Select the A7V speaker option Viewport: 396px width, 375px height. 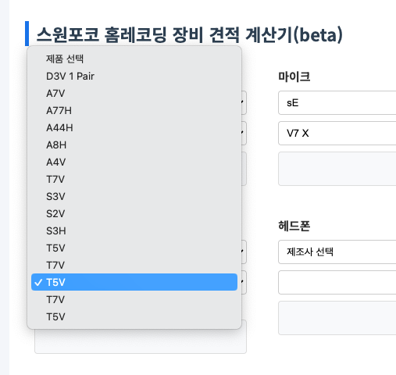point(134,93)
